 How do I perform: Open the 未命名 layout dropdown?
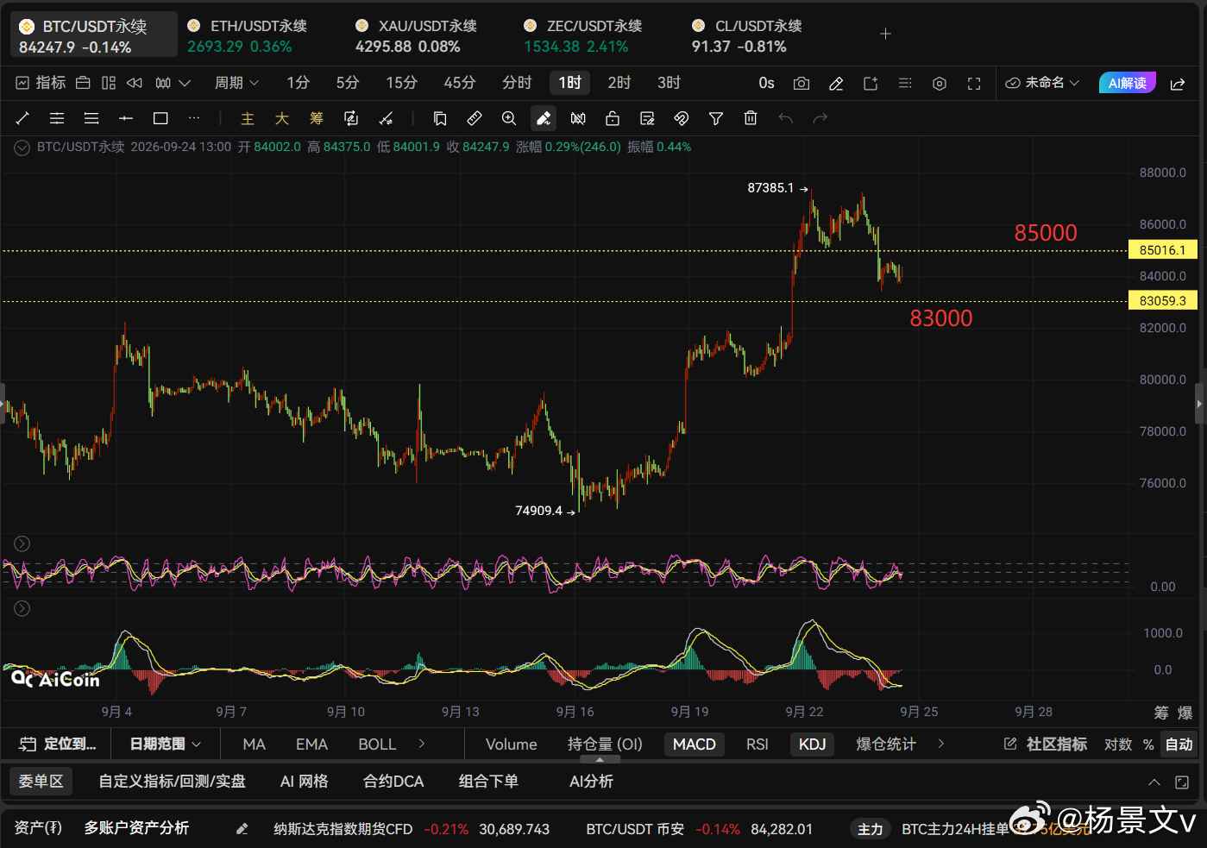tap(1042, 83)
